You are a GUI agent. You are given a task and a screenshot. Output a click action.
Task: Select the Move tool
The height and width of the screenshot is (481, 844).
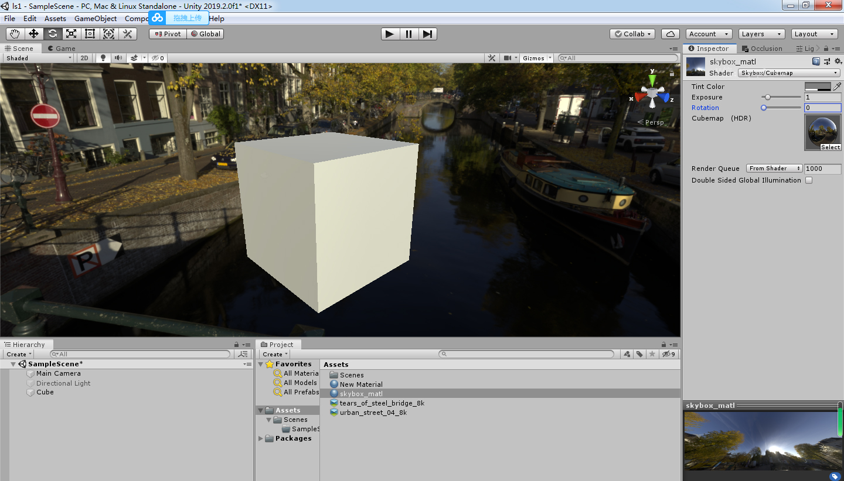33,34
